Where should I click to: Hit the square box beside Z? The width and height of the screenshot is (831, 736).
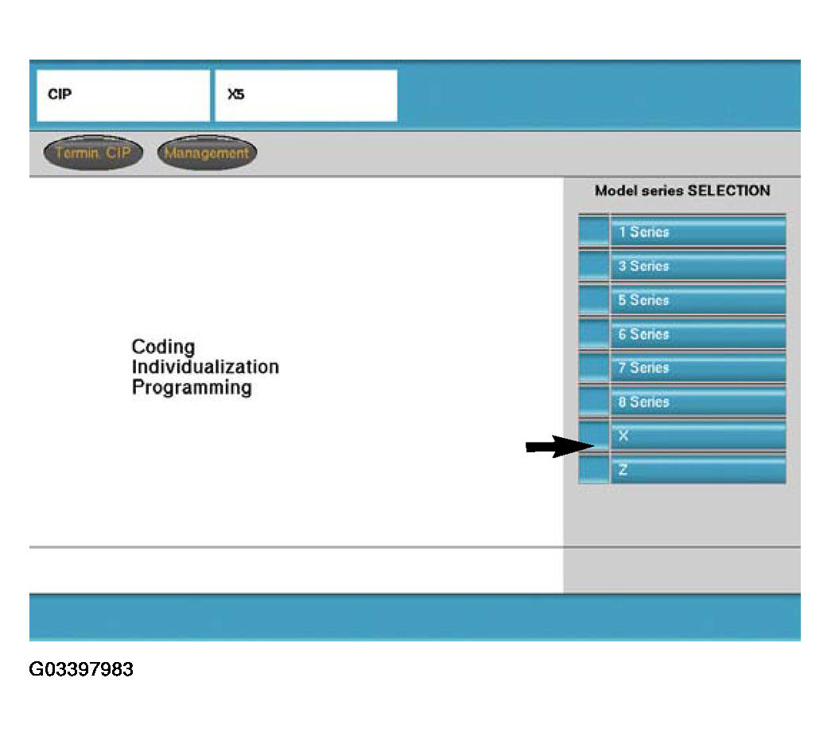(x=593, y=470)
